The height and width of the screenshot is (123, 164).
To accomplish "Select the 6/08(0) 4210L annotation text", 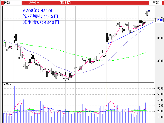I will [x=38, y=11].
